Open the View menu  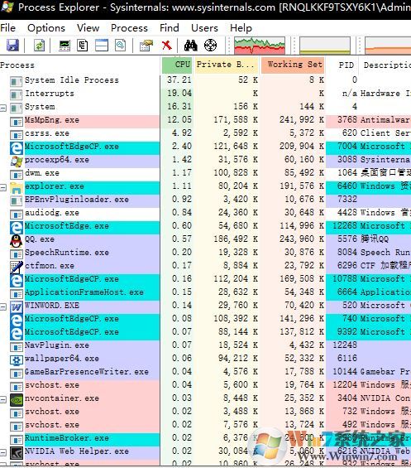(88, 28)
